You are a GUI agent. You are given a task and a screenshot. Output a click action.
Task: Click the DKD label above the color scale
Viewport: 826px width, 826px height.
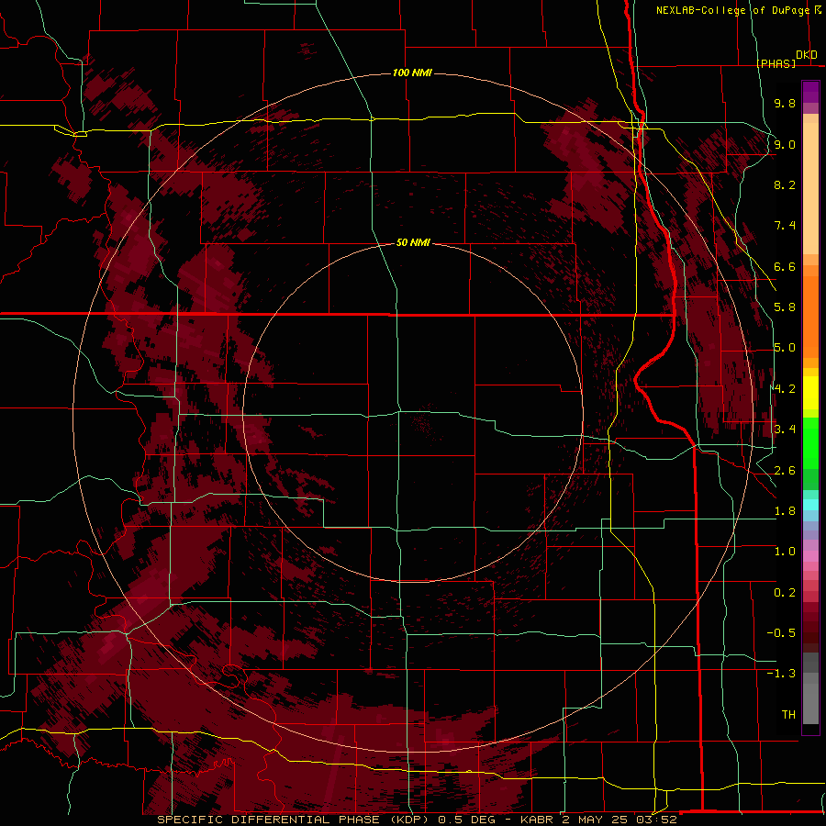click(x=807, y=55)
